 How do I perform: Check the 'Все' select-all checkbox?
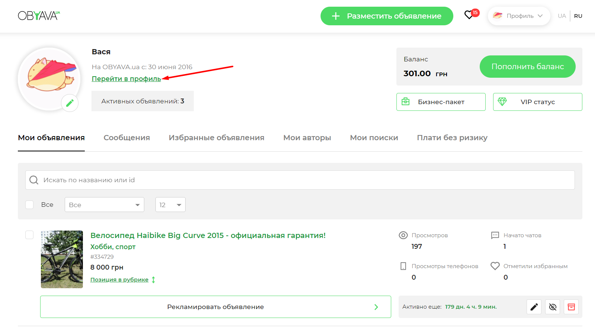(30, 205)
